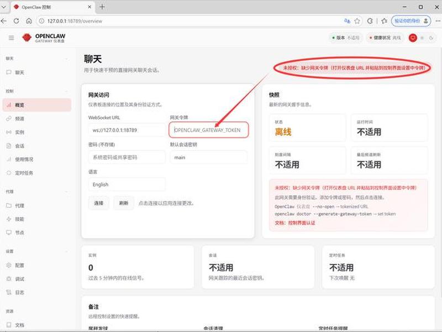Click the 健康状况 health status pill

tap(385, 38)
